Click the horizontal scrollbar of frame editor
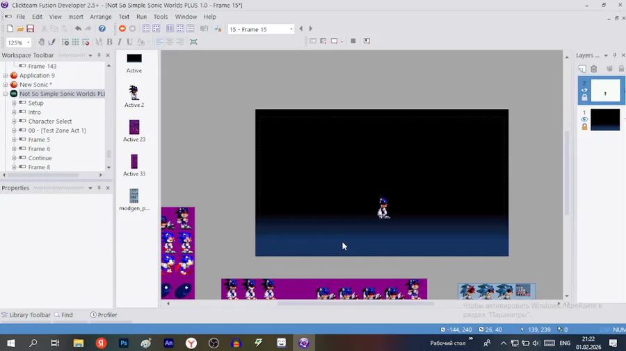The height and width of the screenshot is (351, 626). 355,304
